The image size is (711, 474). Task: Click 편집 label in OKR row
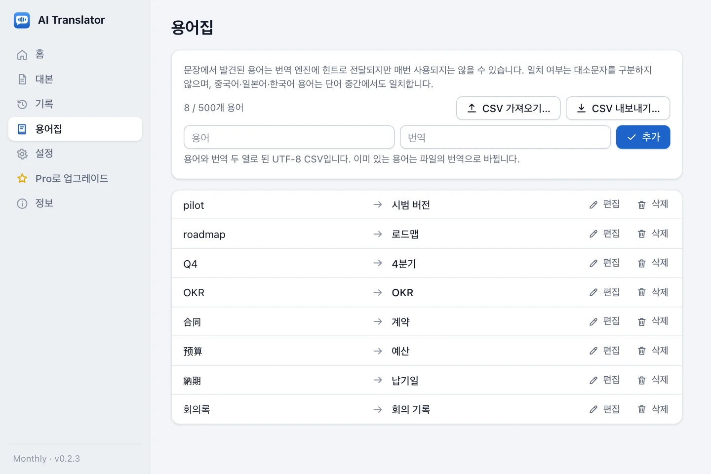(611, 292)
